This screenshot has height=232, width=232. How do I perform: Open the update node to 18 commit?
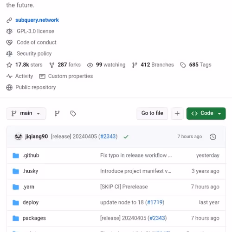[122, 202]
